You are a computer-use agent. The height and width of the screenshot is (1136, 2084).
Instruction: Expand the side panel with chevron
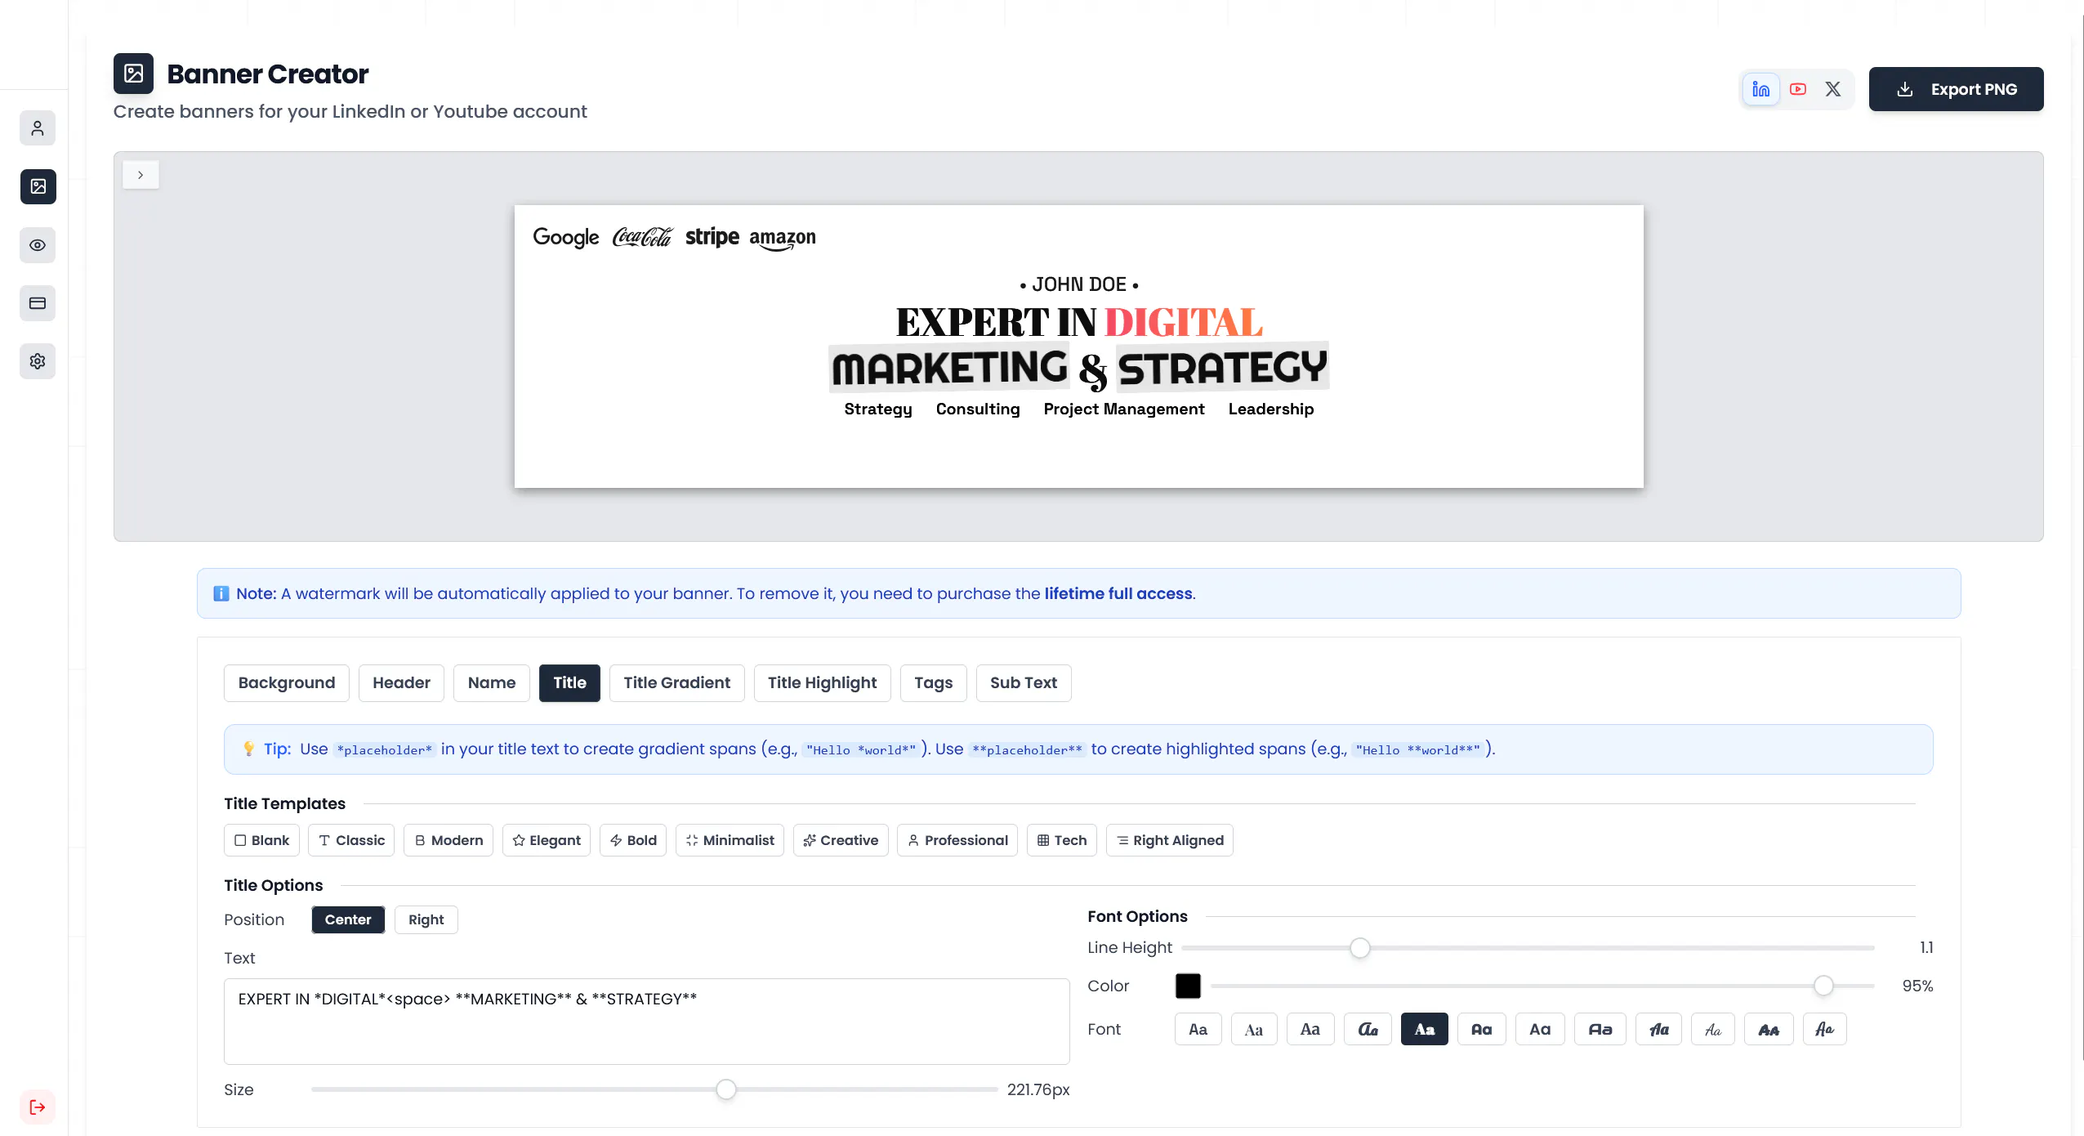pos(141,175)
